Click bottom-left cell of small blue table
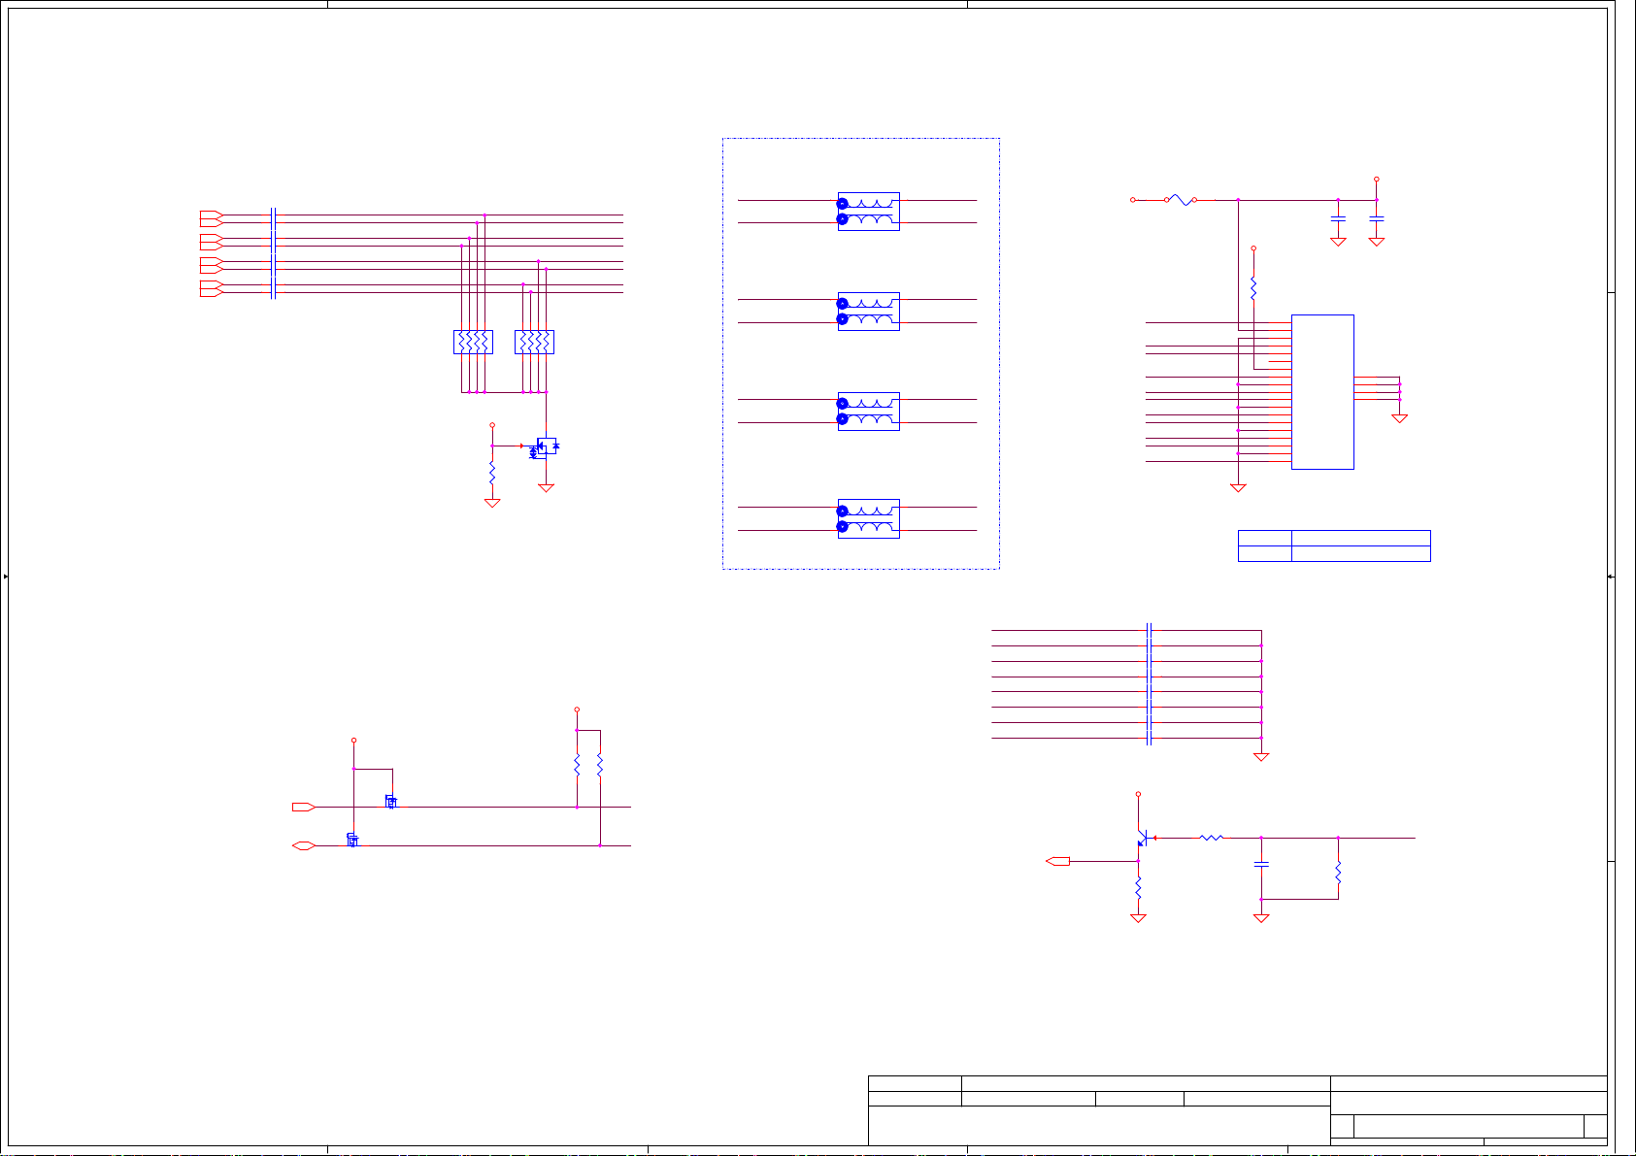This screenshot has width=1636, height=1156. (x=1265, y=553)
